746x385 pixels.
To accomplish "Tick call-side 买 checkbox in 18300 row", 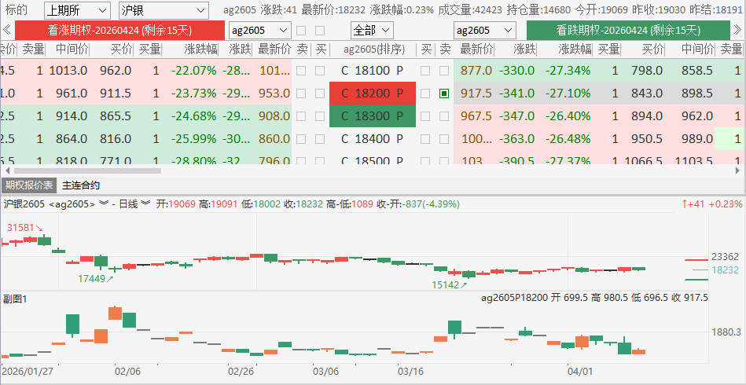I will point(320,116).
